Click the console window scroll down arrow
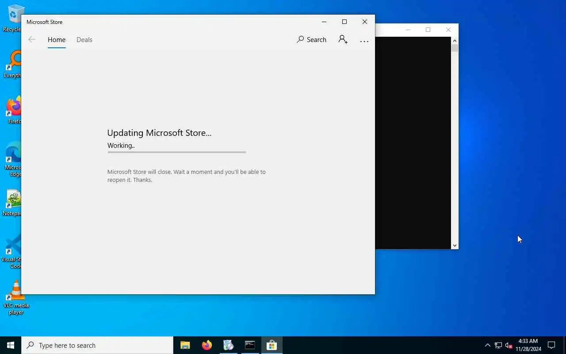 [455, 246]
